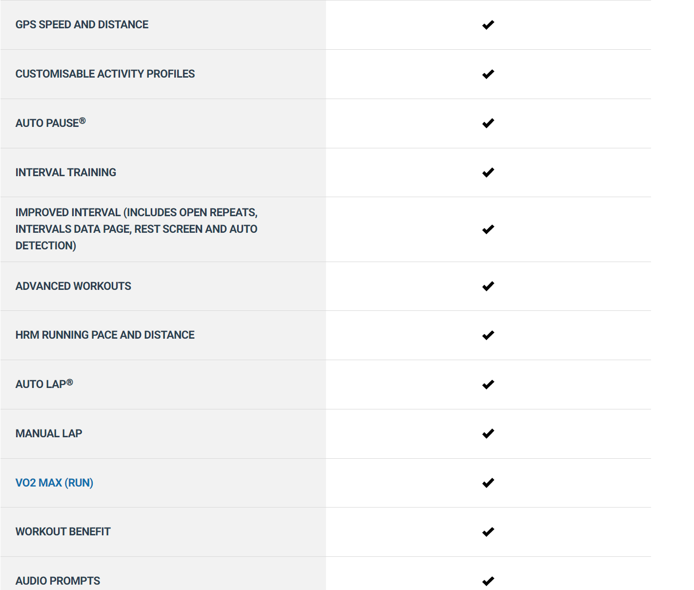Click the AUTO PAUSE feature label

pyautogui.click(x=51, y=122)
